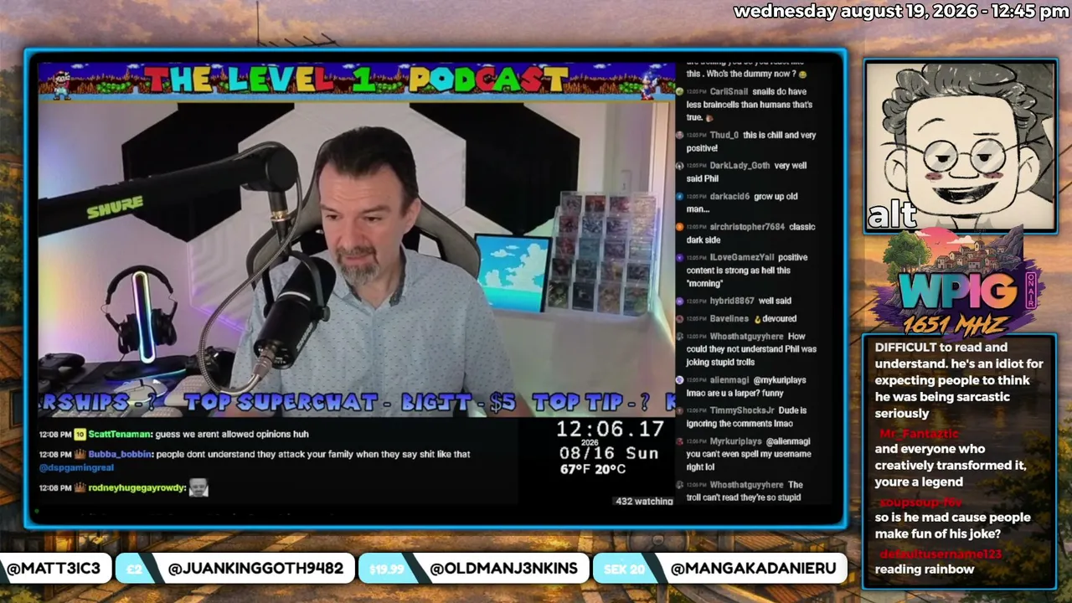This screenshot has width=1072, height=603.
Task: Click hybrid8867's "well said" message
Action: 775,301
